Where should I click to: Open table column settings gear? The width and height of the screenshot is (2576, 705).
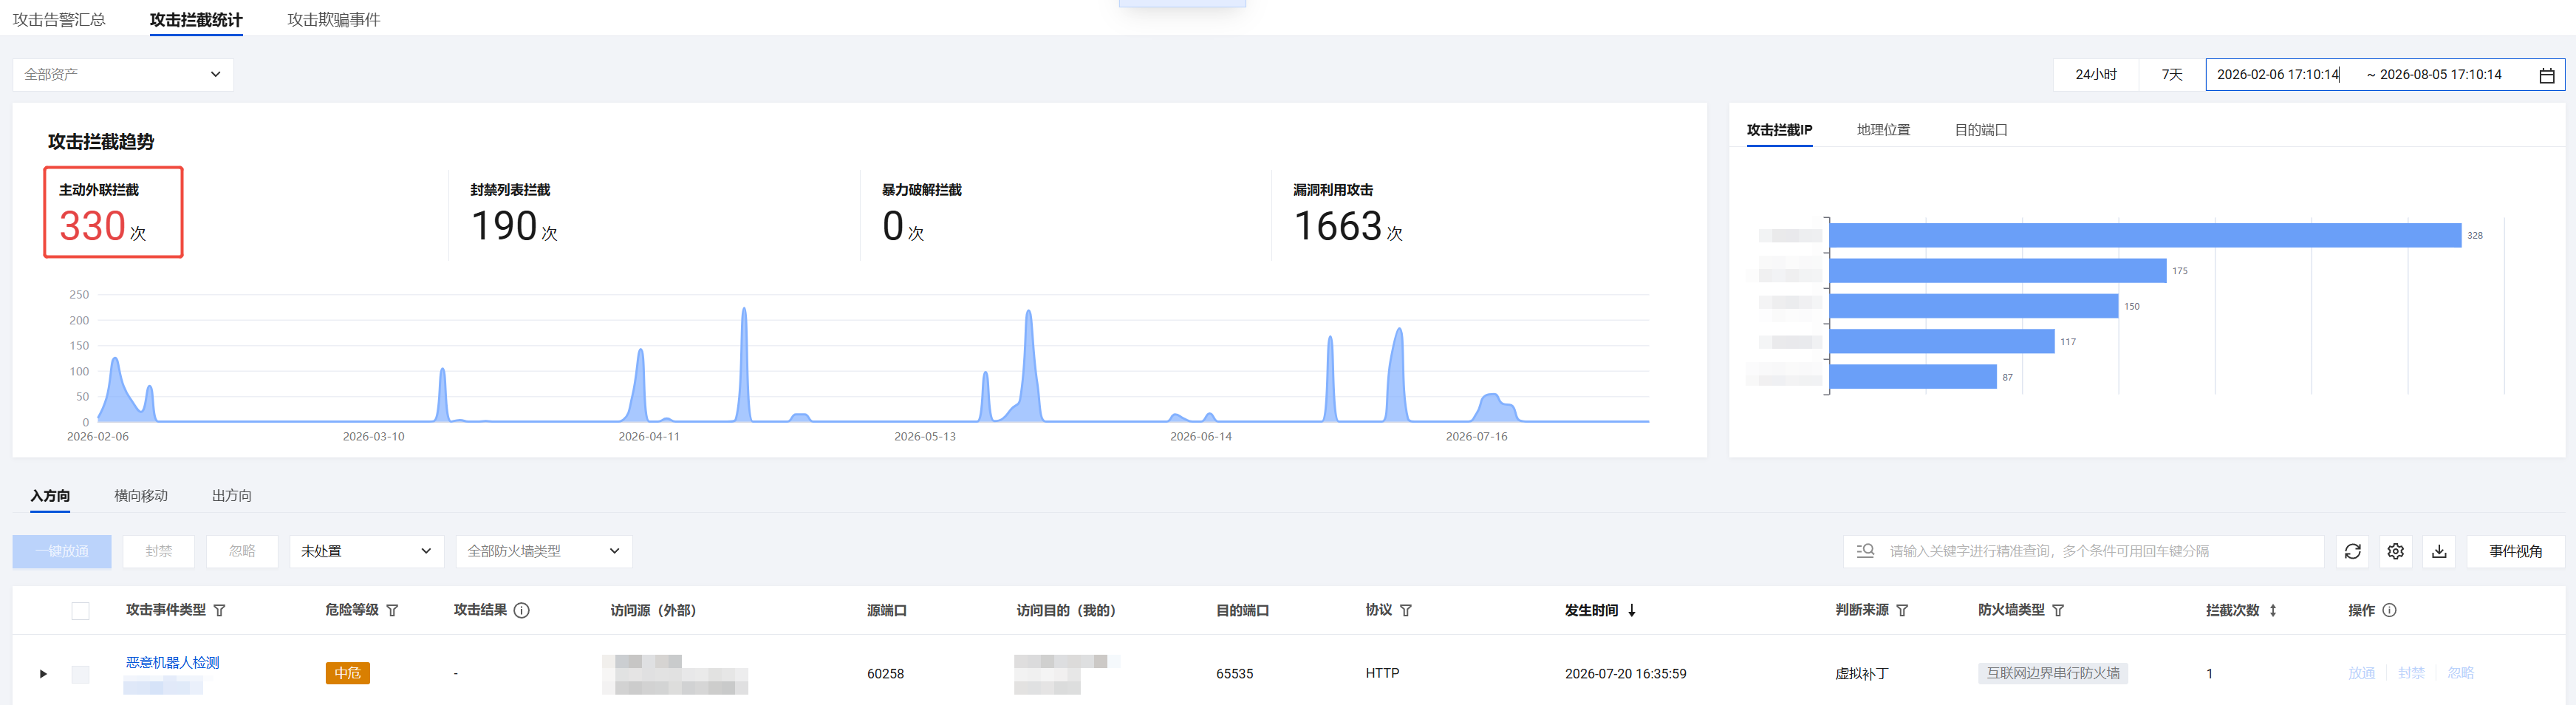tap(2395, 551)
